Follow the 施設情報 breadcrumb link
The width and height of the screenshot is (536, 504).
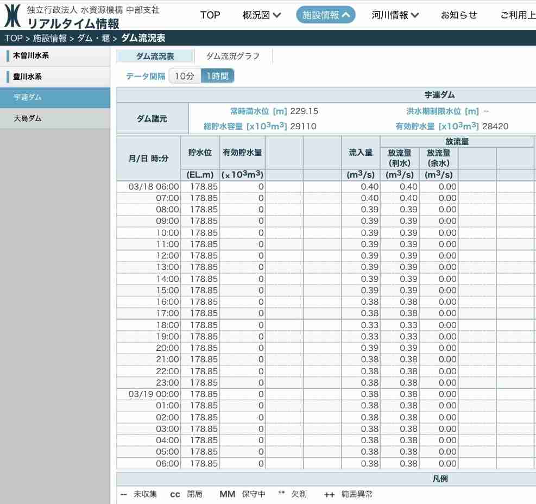tap(49, 38)
